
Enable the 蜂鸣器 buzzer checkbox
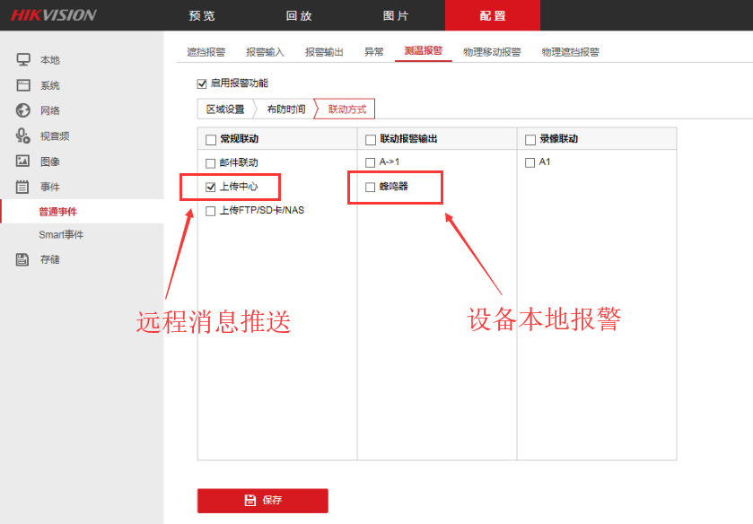click(x=371, y=187)
